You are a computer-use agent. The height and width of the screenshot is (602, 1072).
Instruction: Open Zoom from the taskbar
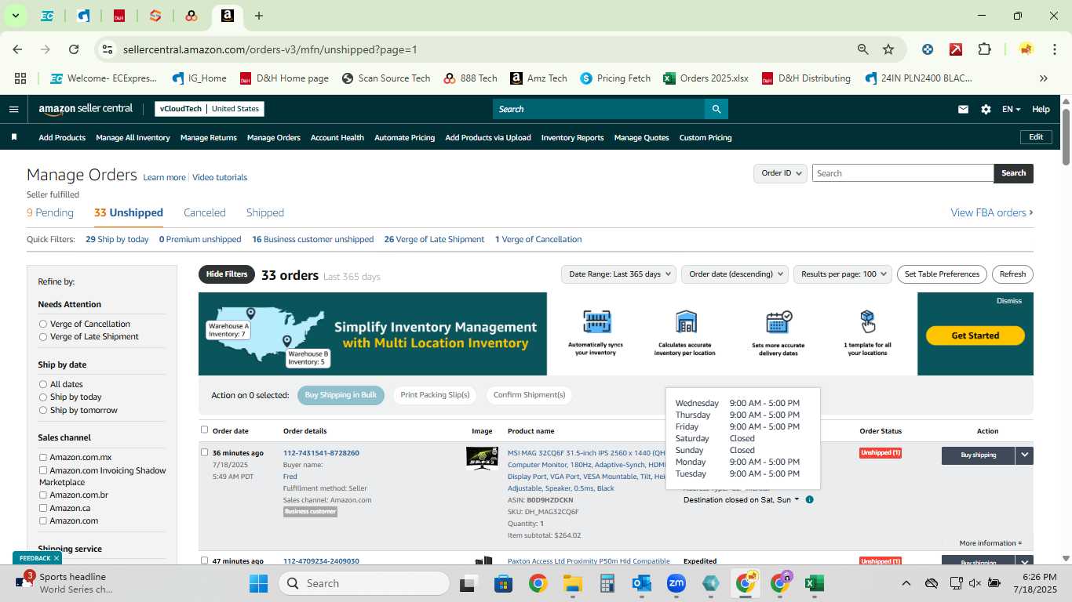tap(676, 583)
